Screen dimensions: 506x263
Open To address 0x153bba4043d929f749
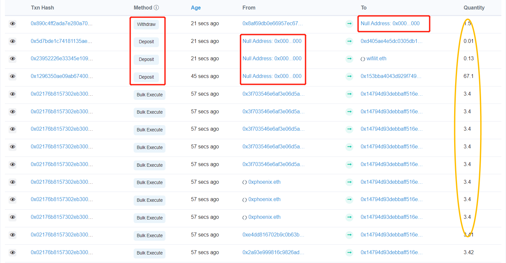click(391, 76)
